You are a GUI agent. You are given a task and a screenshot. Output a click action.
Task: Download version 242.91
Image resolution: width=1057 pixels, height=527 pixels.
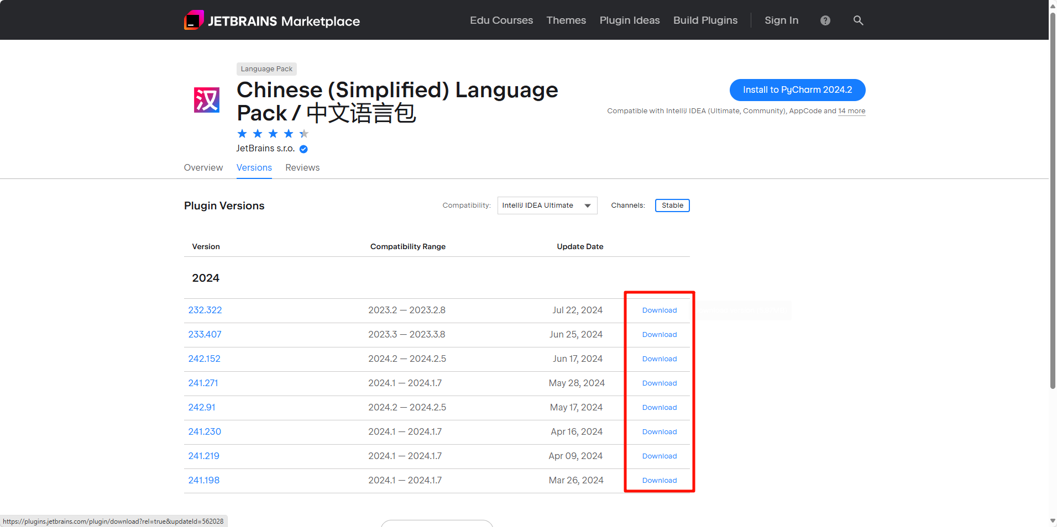tap(660, 408)
